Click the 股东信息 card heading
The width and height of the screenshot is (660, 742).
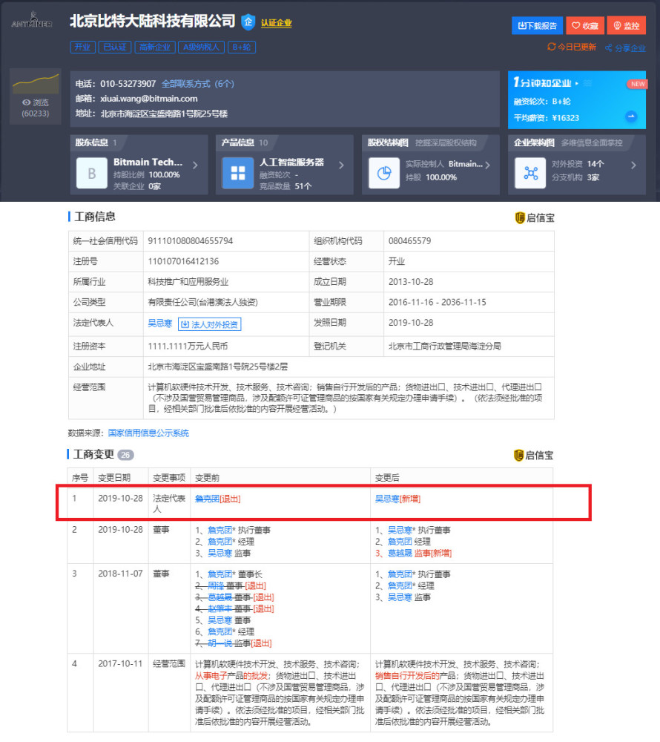(92, 142)
